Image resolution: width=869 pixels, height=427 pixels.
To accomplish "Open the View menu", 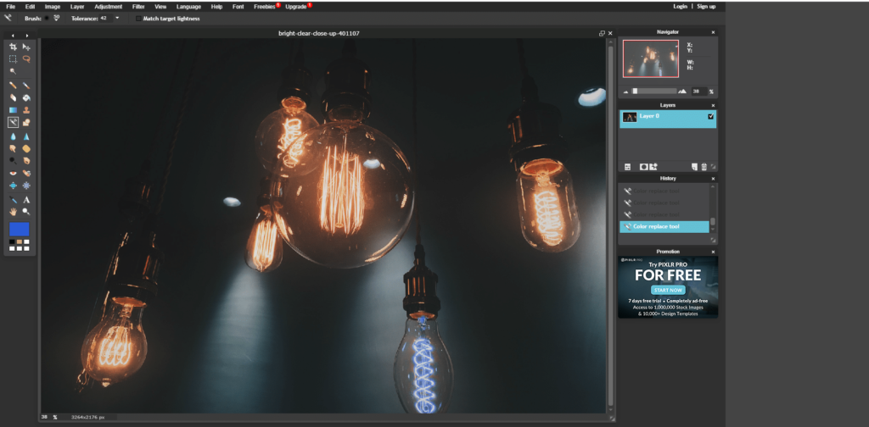I will [x=160, y=7].
